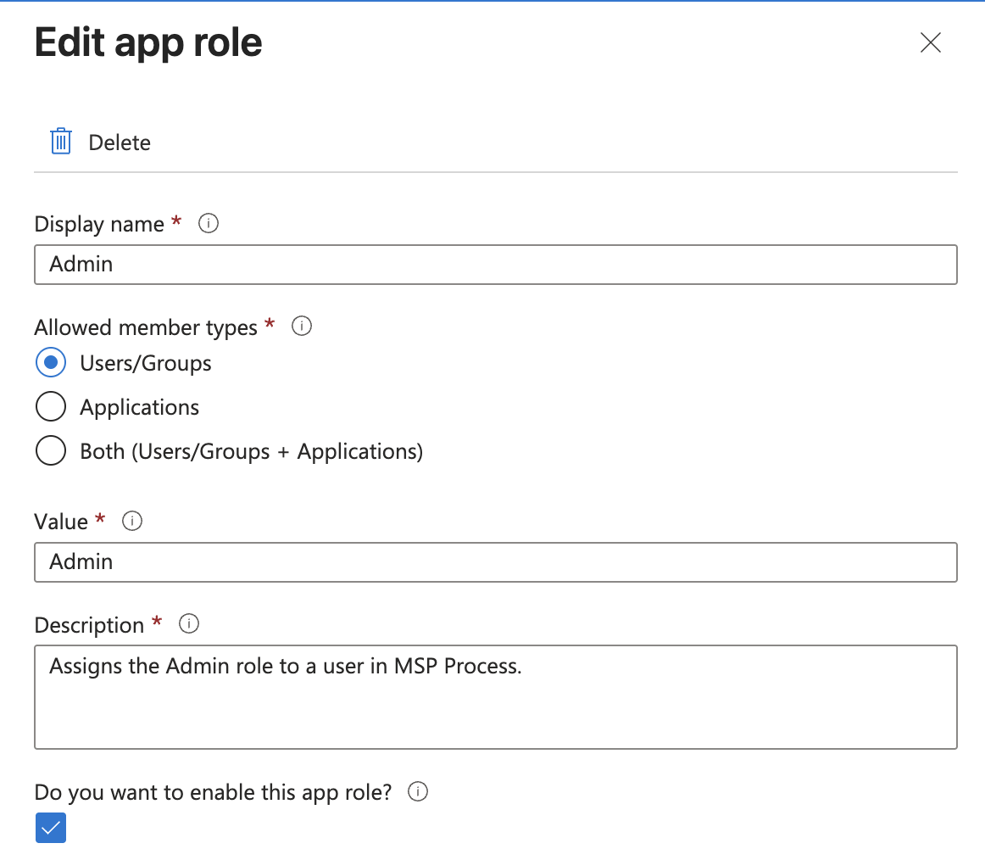985x860 pixels.
Task: Click the "Both (Users/Groups + Applications)" label text
Action: [251, 451]
